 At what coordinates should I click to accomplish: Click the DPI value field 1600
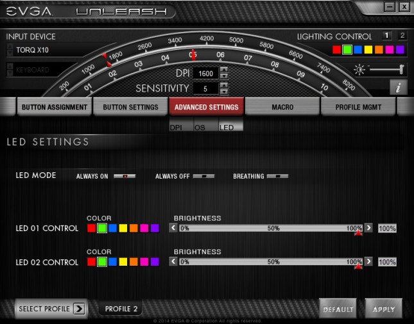point(205,73)
